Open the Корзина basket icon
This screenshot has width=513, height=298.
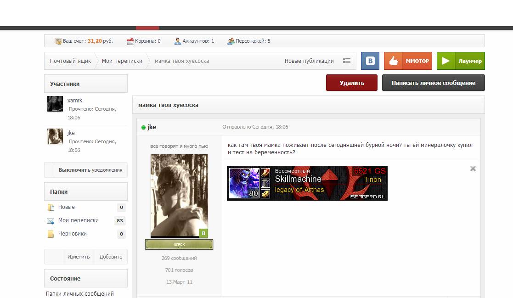(x=130, y=41)
